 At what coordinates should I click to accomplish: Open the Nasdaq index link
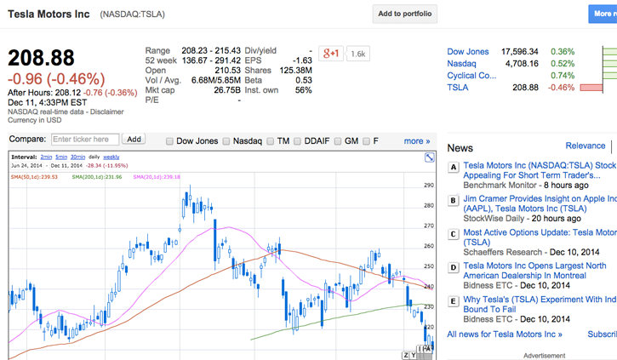(461, 63)
